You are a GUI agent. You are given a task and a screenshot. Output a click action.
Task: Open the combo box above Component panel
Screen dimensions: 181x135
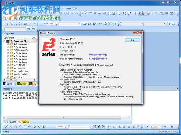[15, 29]
